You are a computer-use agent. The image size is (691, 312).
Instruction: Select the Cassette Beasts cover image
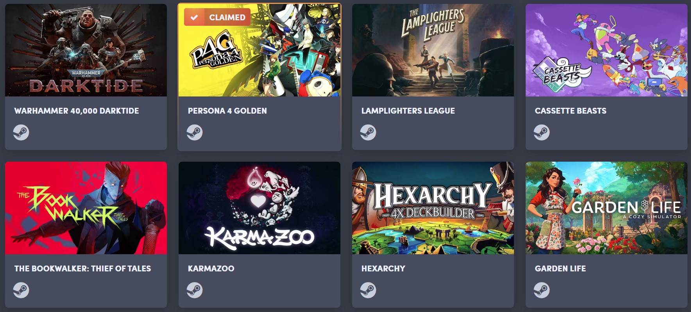607,50
